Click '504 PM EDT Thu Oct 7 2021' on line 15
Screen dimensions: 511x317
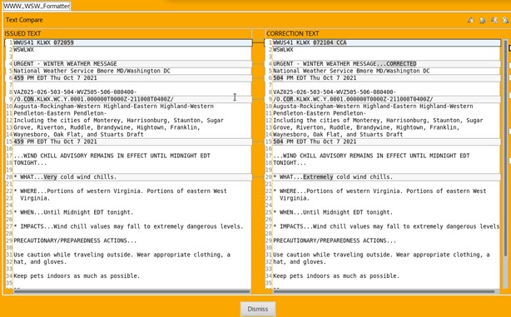coord(315,141)
